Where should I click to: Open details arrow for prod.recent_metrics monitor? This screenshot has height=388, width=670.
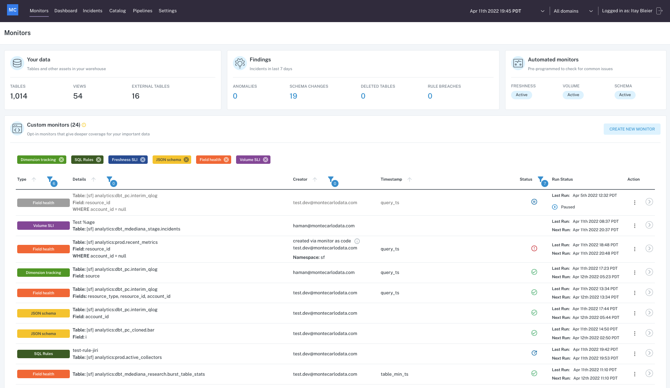coord(649,248)
